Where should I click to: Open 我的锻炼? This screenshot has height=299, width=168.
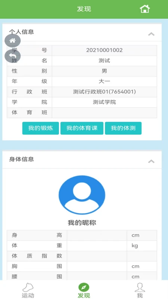(x=41, y=128)
